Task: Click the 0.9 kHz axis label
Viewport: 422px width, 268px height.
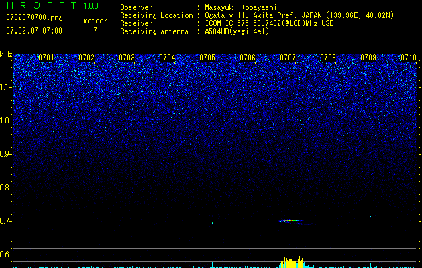Action: (6, 153)
